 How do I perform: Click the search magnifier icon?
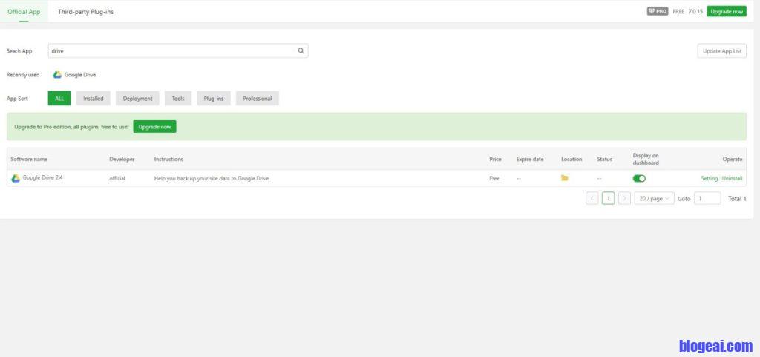click(x=301, y=51)
